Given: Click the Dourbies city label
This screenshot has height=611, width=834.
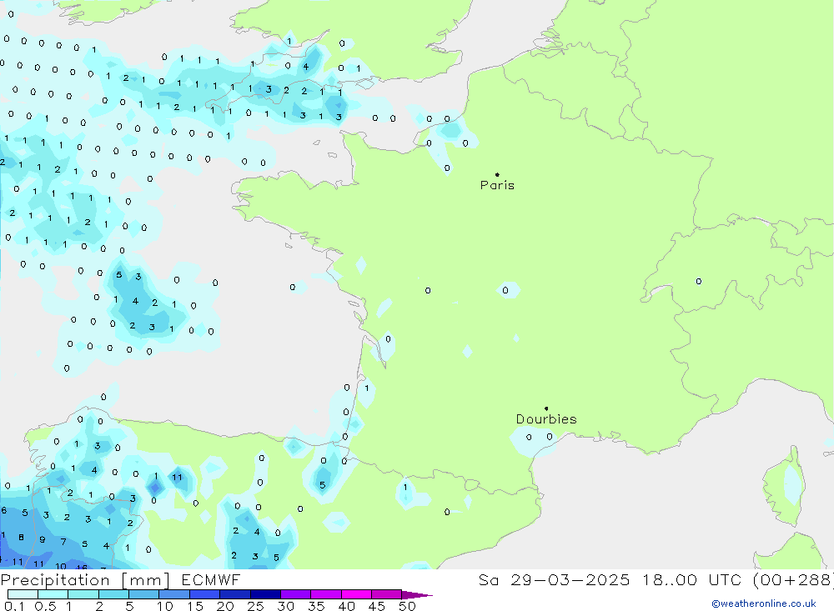Looking at the screenshot, I should pos(546,419).
